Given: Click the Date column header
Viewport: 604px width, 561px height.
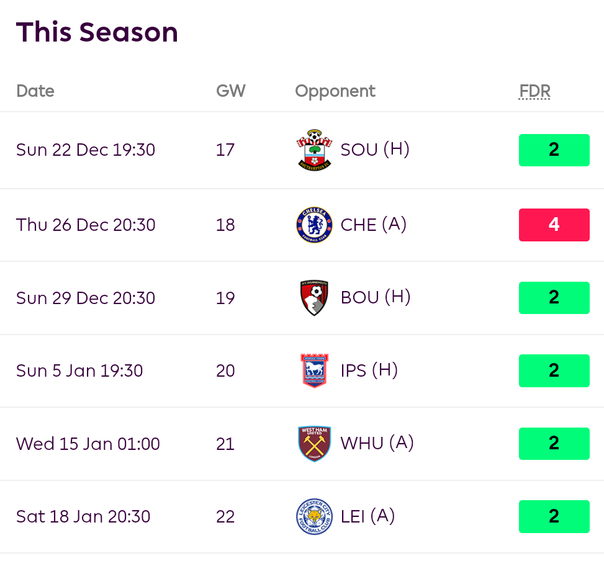Looking at the screenshot, I should click(35, 91).
